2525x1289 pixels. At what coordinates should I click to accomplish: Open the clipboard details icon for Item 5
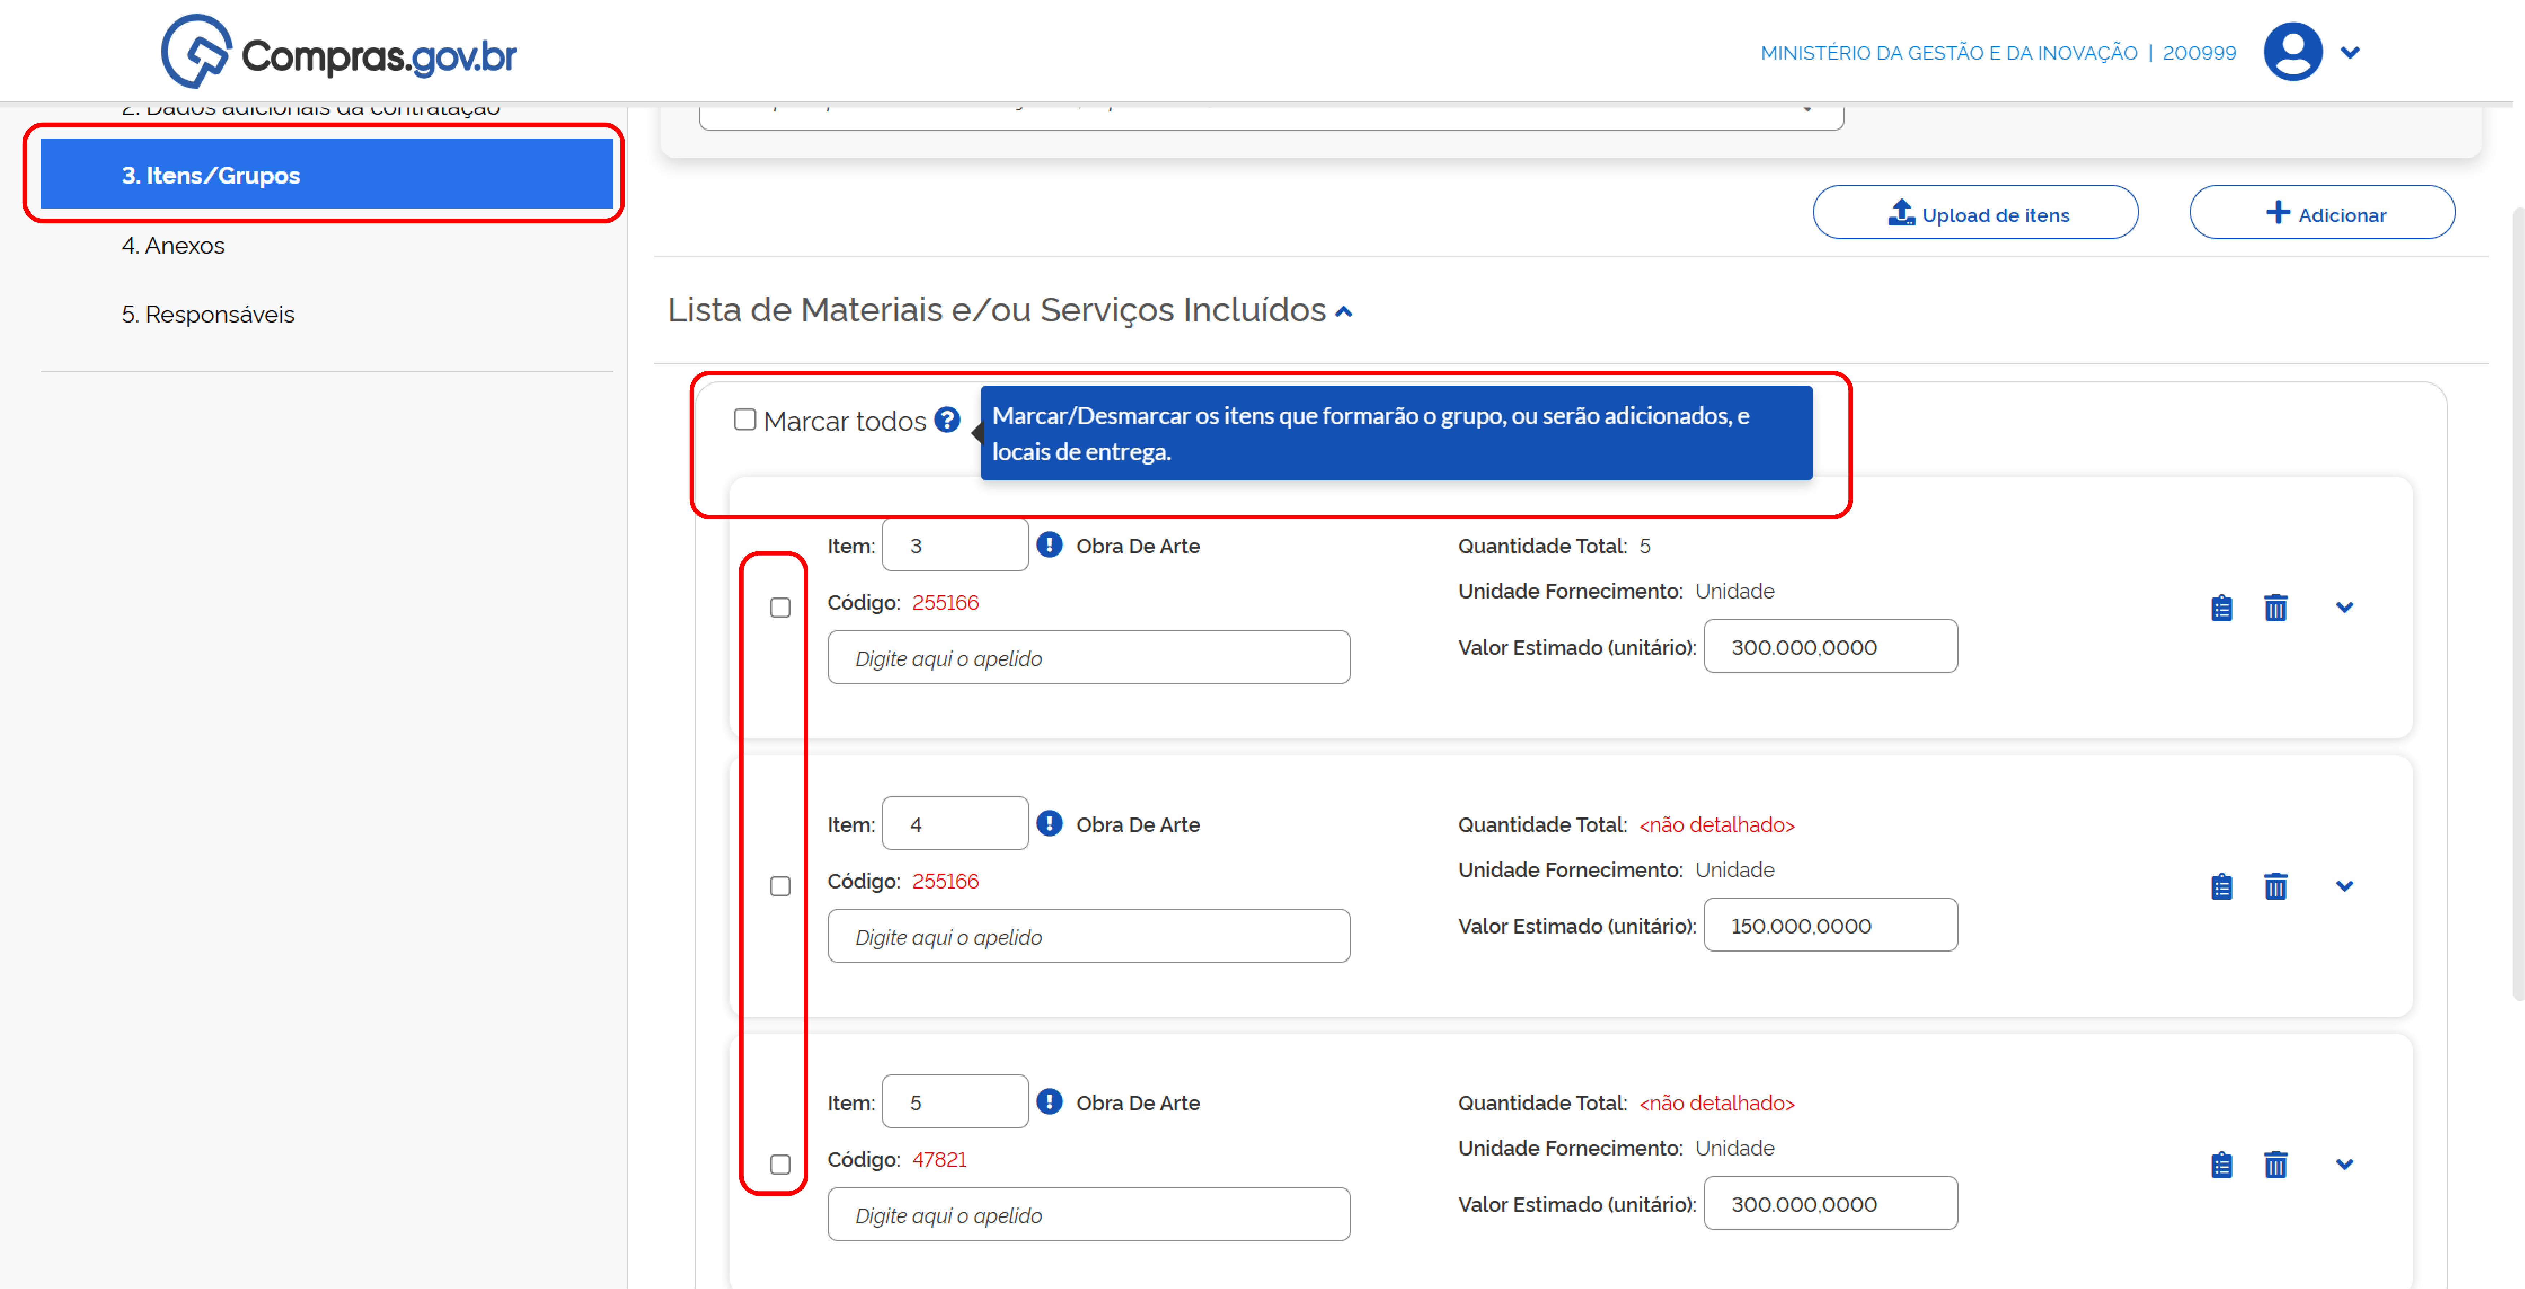[x=2222, y=1165]
